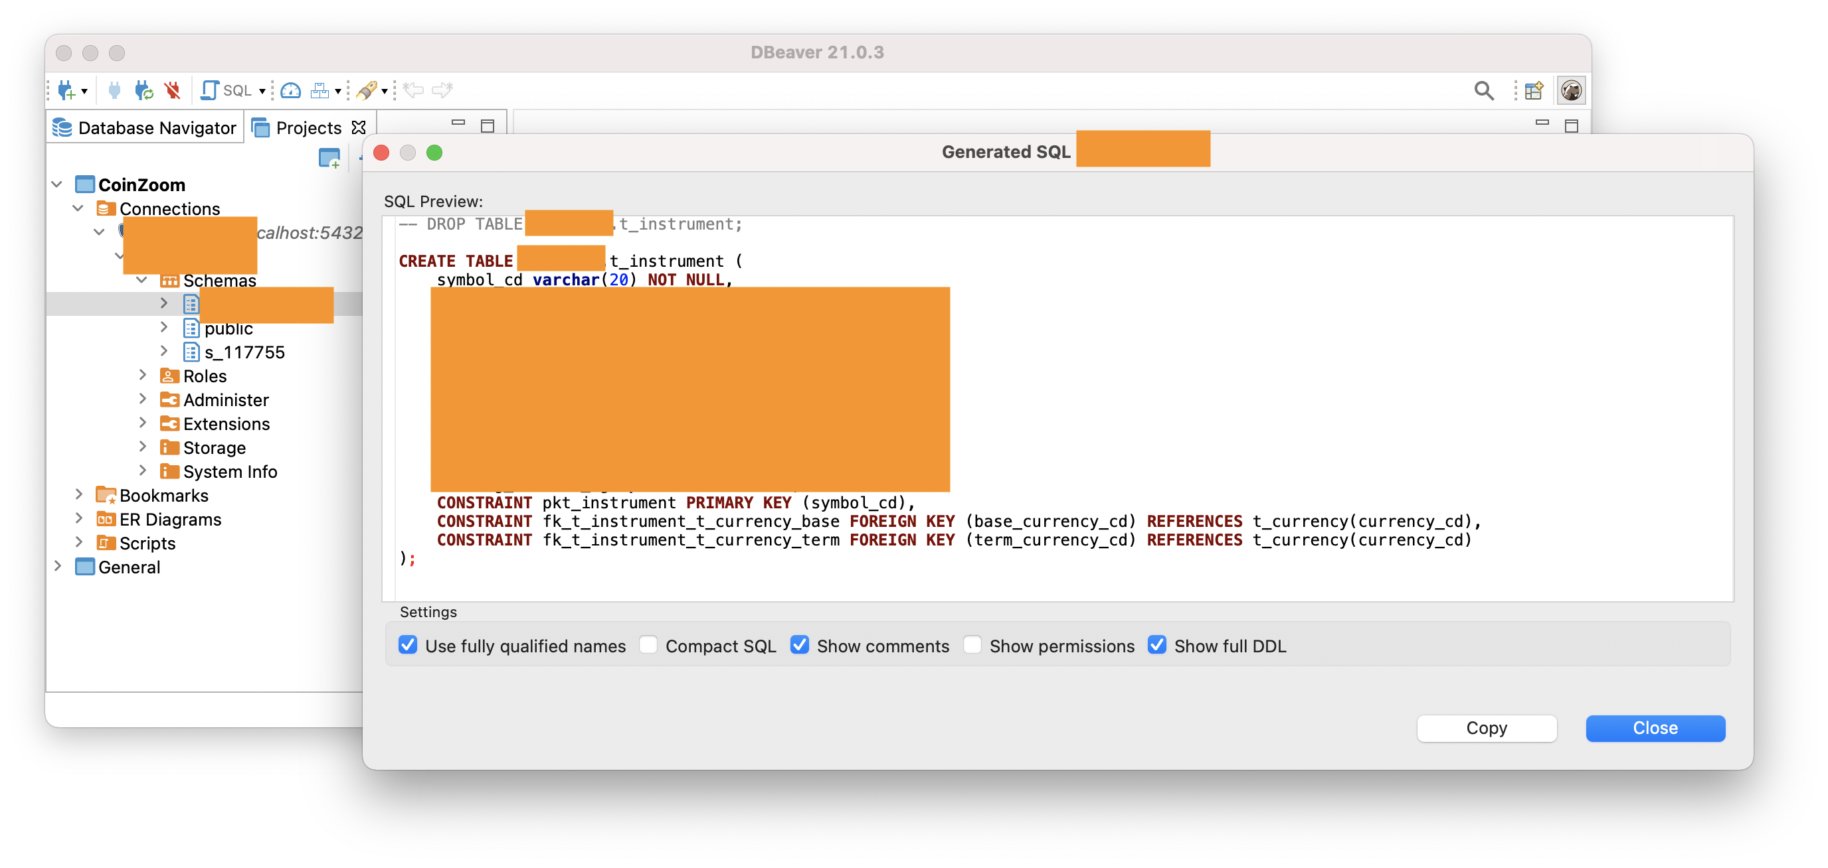Screen dimensions: 1828x868
Task: Open dropdown arrow next to New Connection
Action: point(84,91)
